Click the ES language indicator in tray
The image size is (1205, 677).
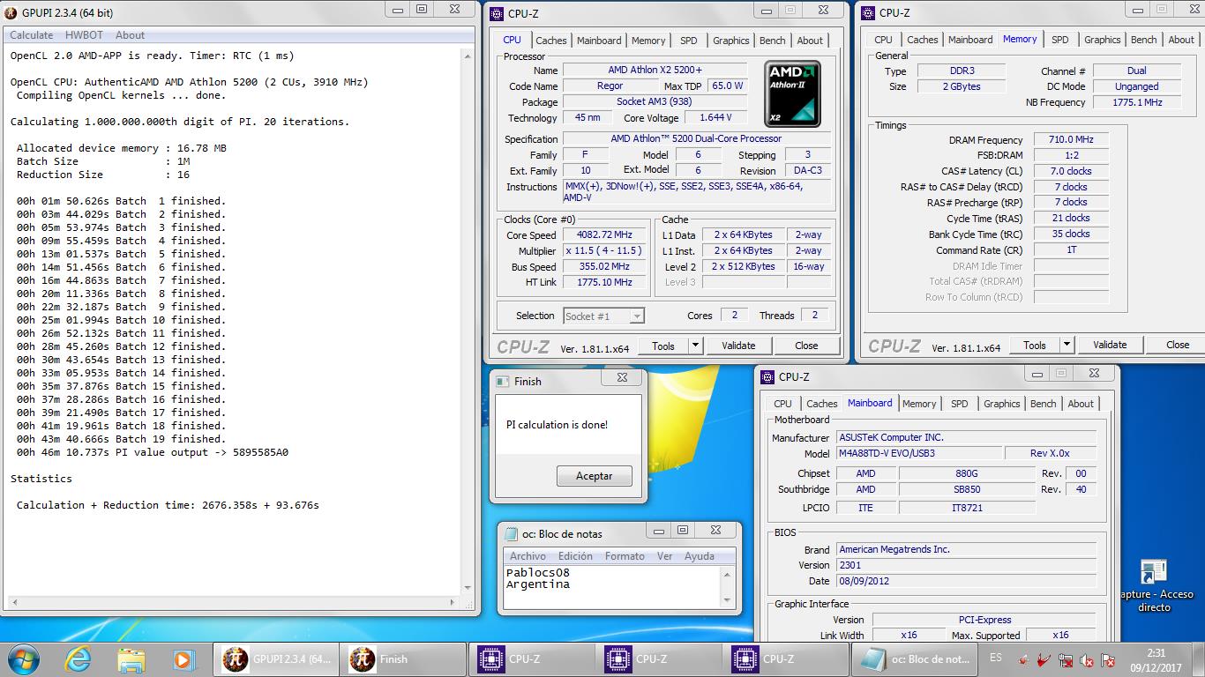[x=996, y=658]
